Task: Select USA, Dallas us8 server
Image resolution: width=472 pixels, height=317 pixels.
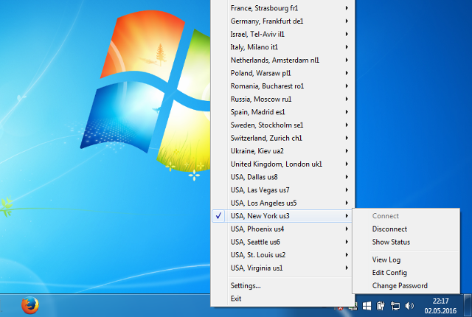Action: (282, 177)
